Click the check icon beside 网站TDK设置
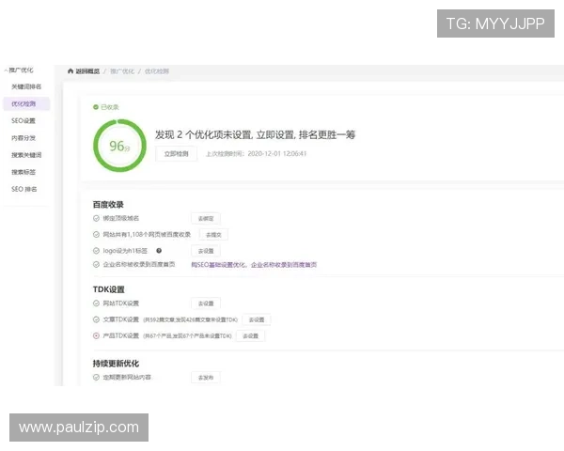The image size is (564, 451). [x=96, y=303]
